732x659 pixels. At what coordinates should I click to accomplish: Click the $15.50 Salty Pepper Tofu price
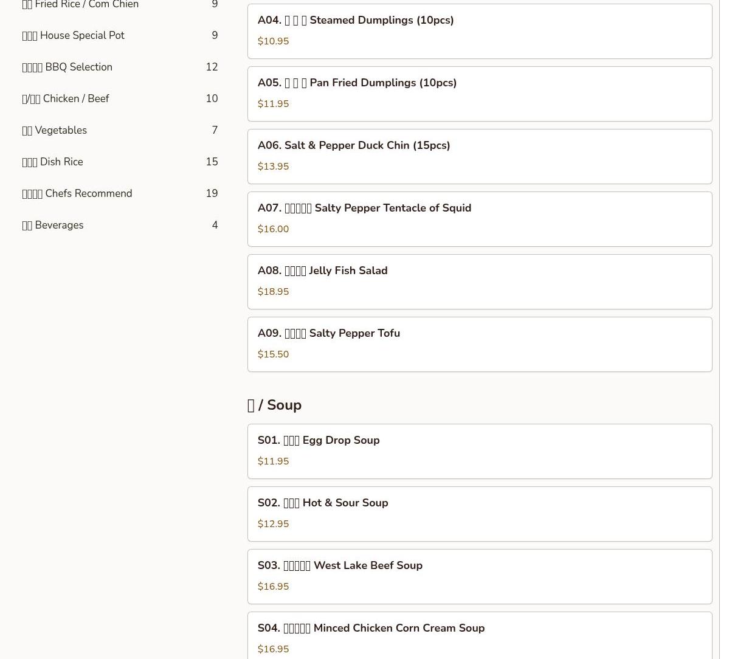click(273, 354)
